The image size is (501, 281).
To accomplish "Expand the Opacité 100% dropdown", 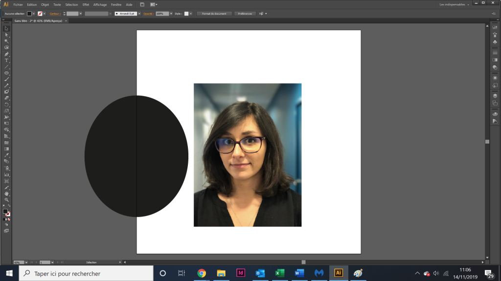I will pos(171,14).
